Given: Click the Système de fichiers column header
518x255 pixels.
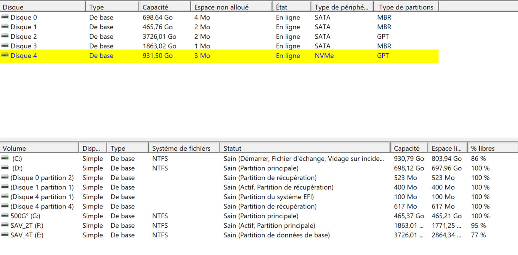Looking at the screenshot, I should point(184,148).
